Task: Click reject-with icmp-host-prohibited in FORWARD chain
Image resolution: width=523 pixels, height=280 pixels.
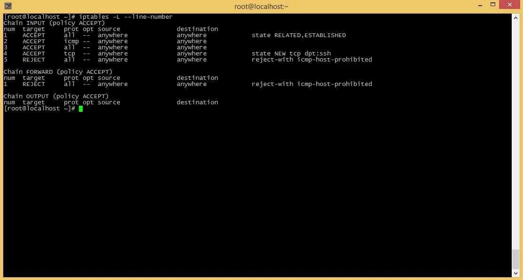Action: (x=312, y=84)
